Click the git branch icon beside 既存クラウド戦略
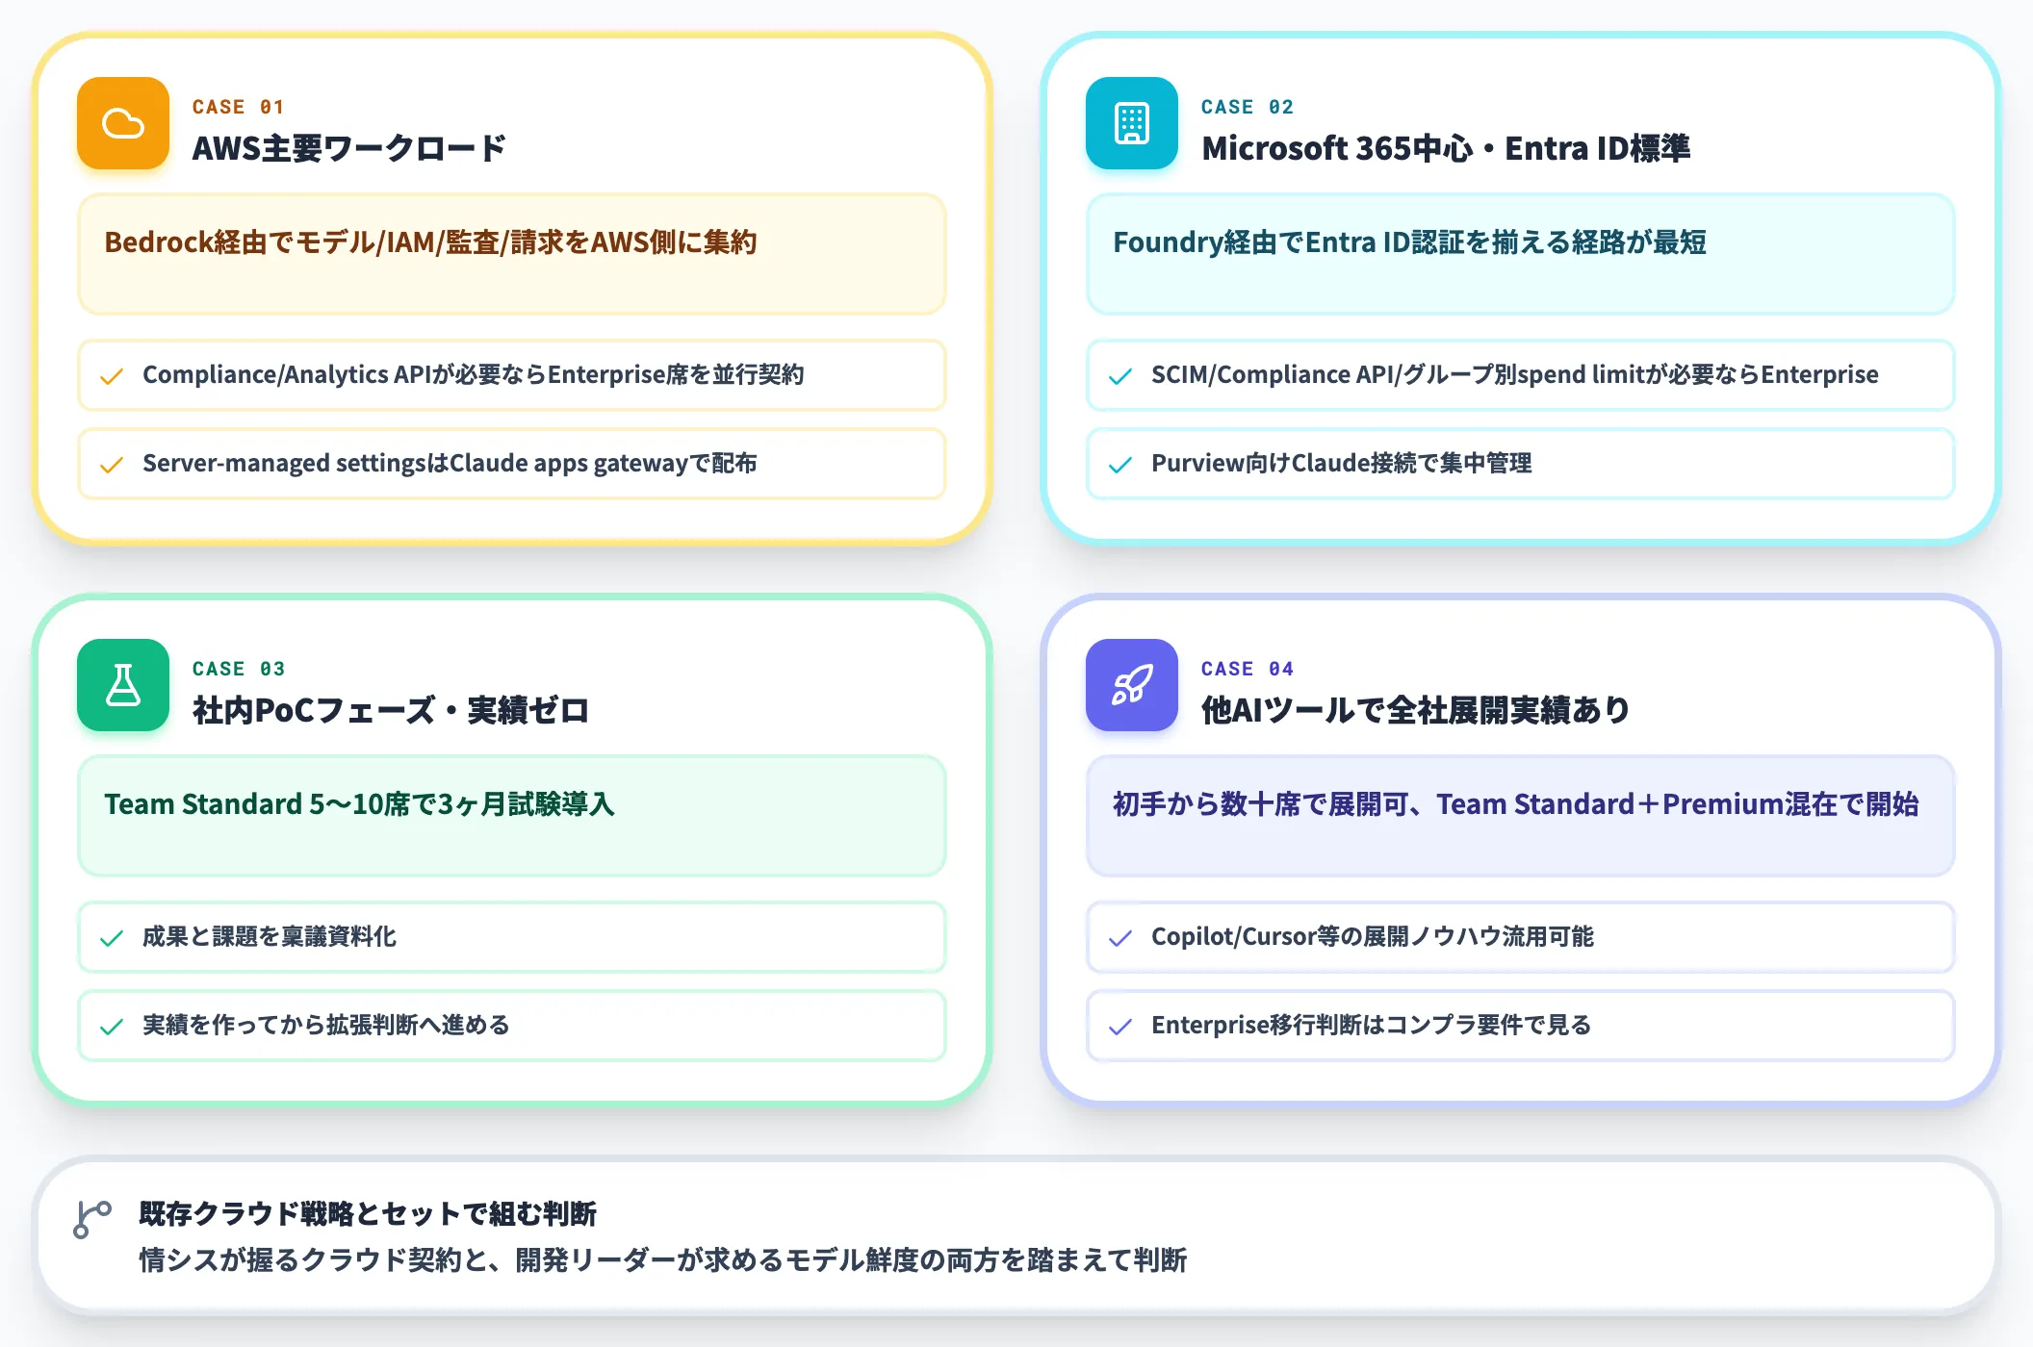 pyautogui.click(x=92, y=1220)
